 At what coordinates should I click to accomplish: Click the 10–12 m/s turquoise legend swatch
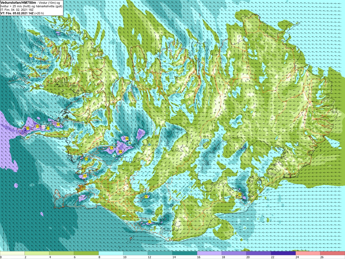coord(136,254)
